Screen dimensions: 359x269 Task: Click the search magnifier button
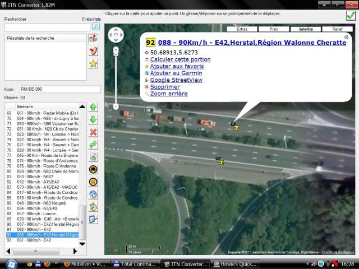tap(96, 26)
